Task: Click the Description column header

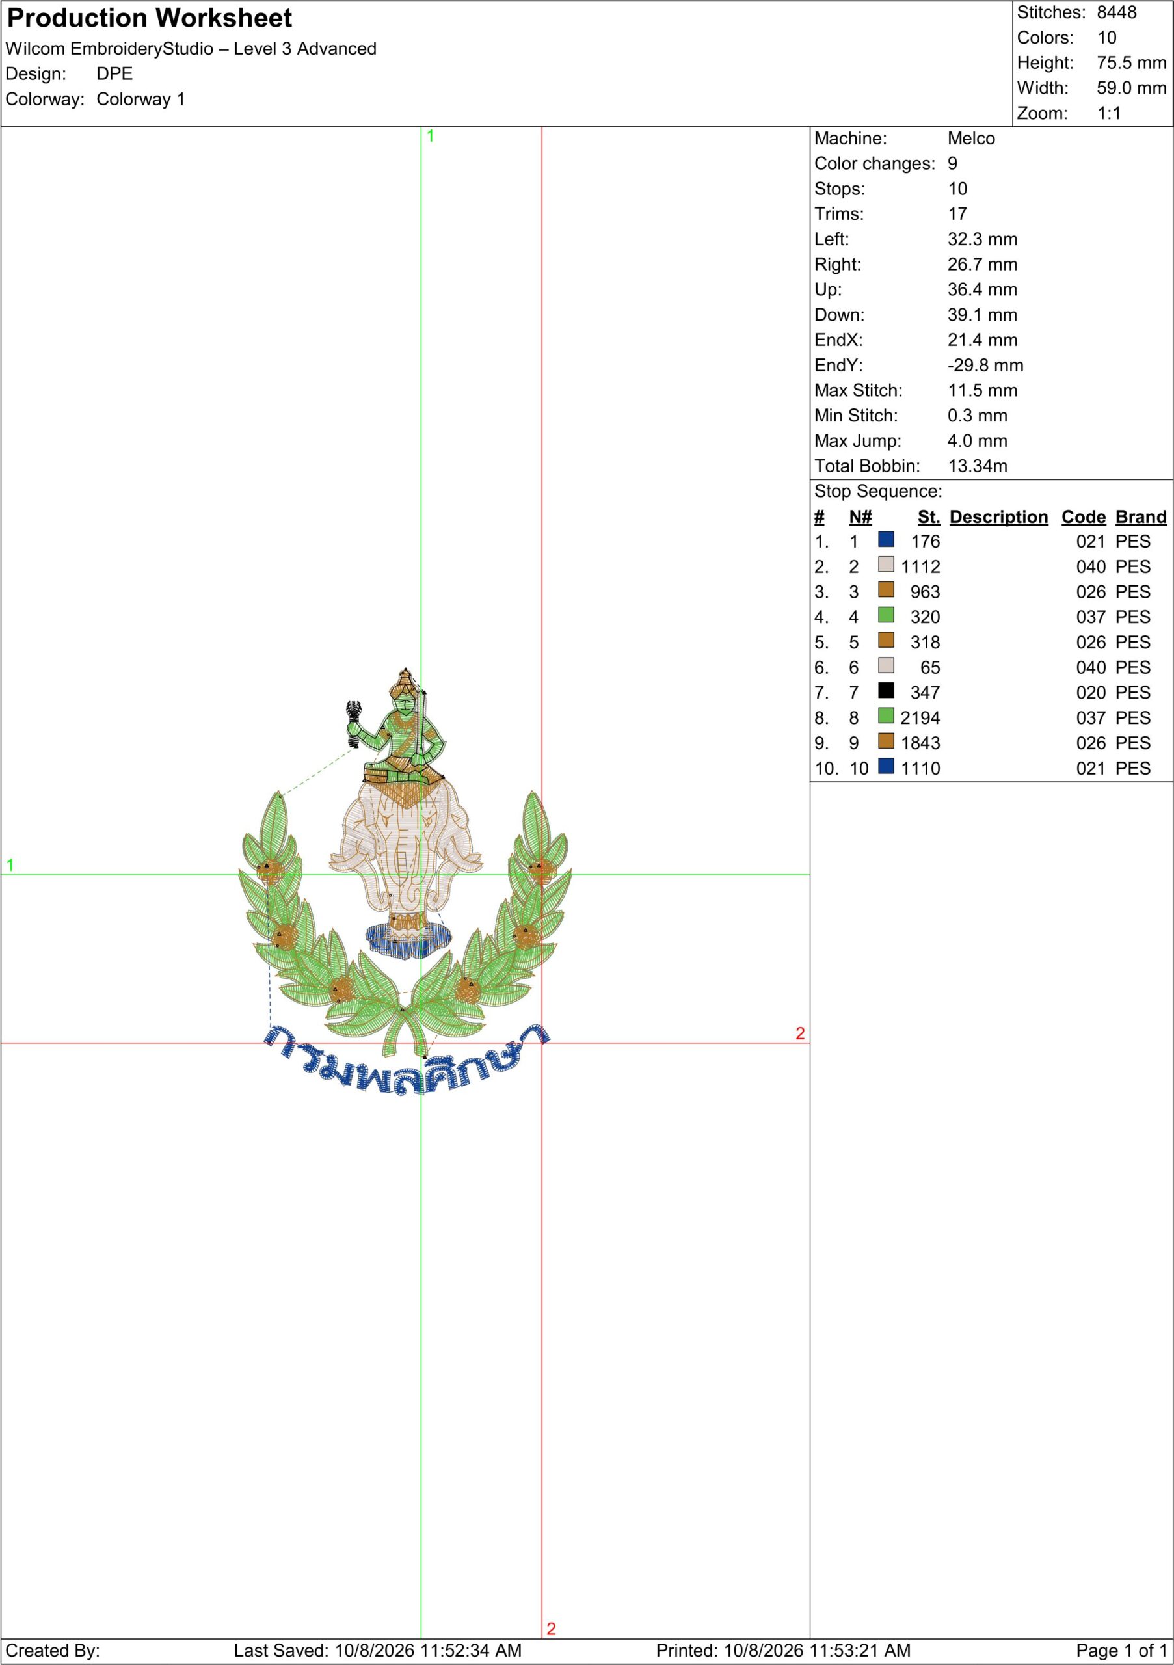Action: pyautogui.click(x=998, y=517)
